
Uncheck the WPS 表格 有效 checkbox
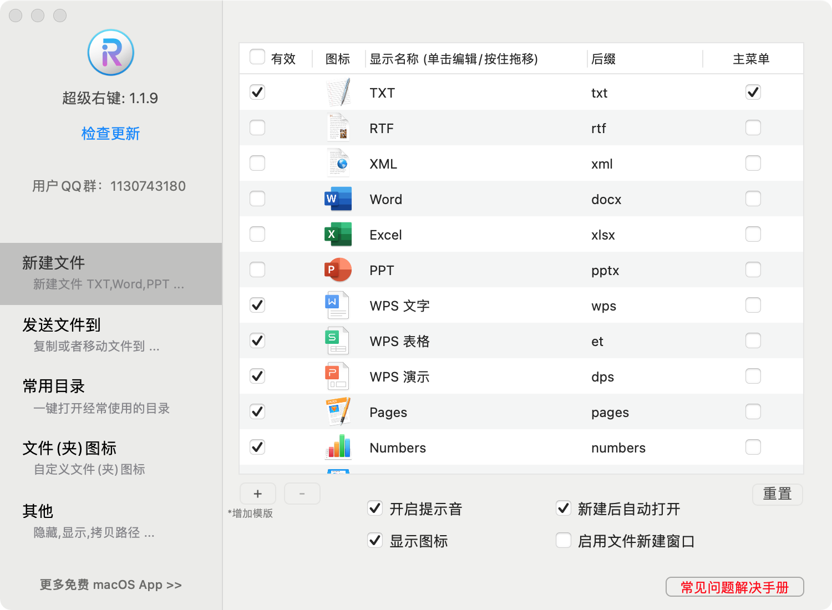[257, 340]
